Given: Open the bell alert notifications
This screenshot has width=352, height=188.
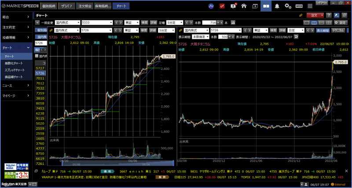Looking at the screenshot, I should click(x=277, y=6).
